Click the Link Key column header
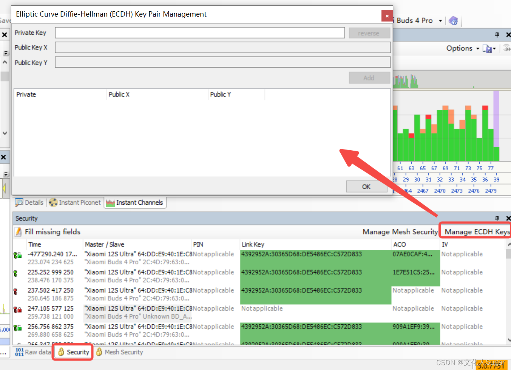Screen dimensions: 511x370 (315, 244)
